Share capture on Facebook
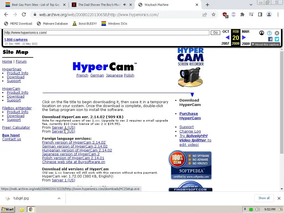 tap(270, 39)
